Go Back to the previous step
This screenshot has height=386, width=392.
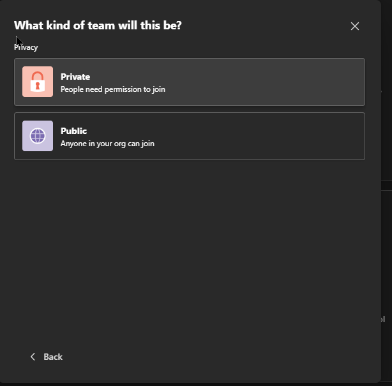point(46,357)
